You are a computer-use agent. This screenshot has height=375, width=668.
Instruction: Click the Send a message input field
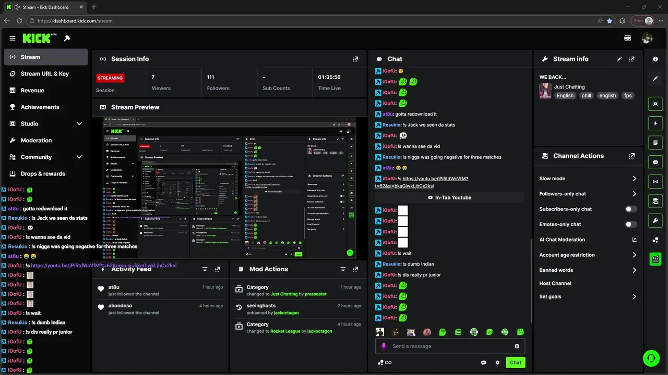click(x=450, y=346)
